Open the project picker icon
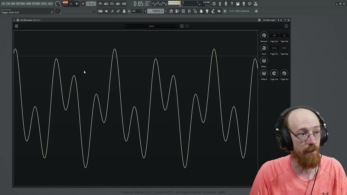The image size is (347, 195). click(201, 11)
